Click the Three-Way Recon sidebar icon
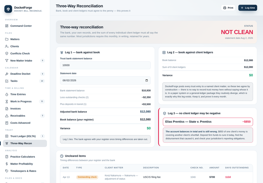The height and width of the screenshot is (183, 263). click(7, 144)
